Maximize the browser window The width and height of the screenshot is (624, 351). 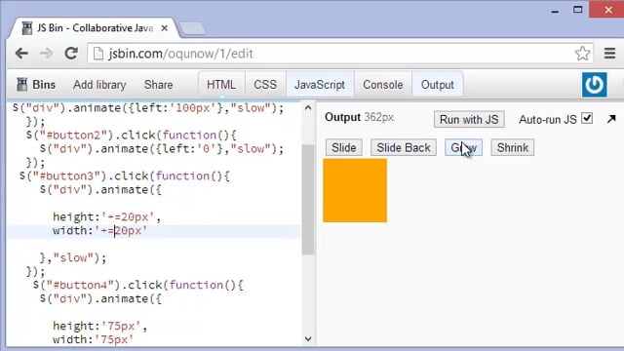(x=578, y=10)
